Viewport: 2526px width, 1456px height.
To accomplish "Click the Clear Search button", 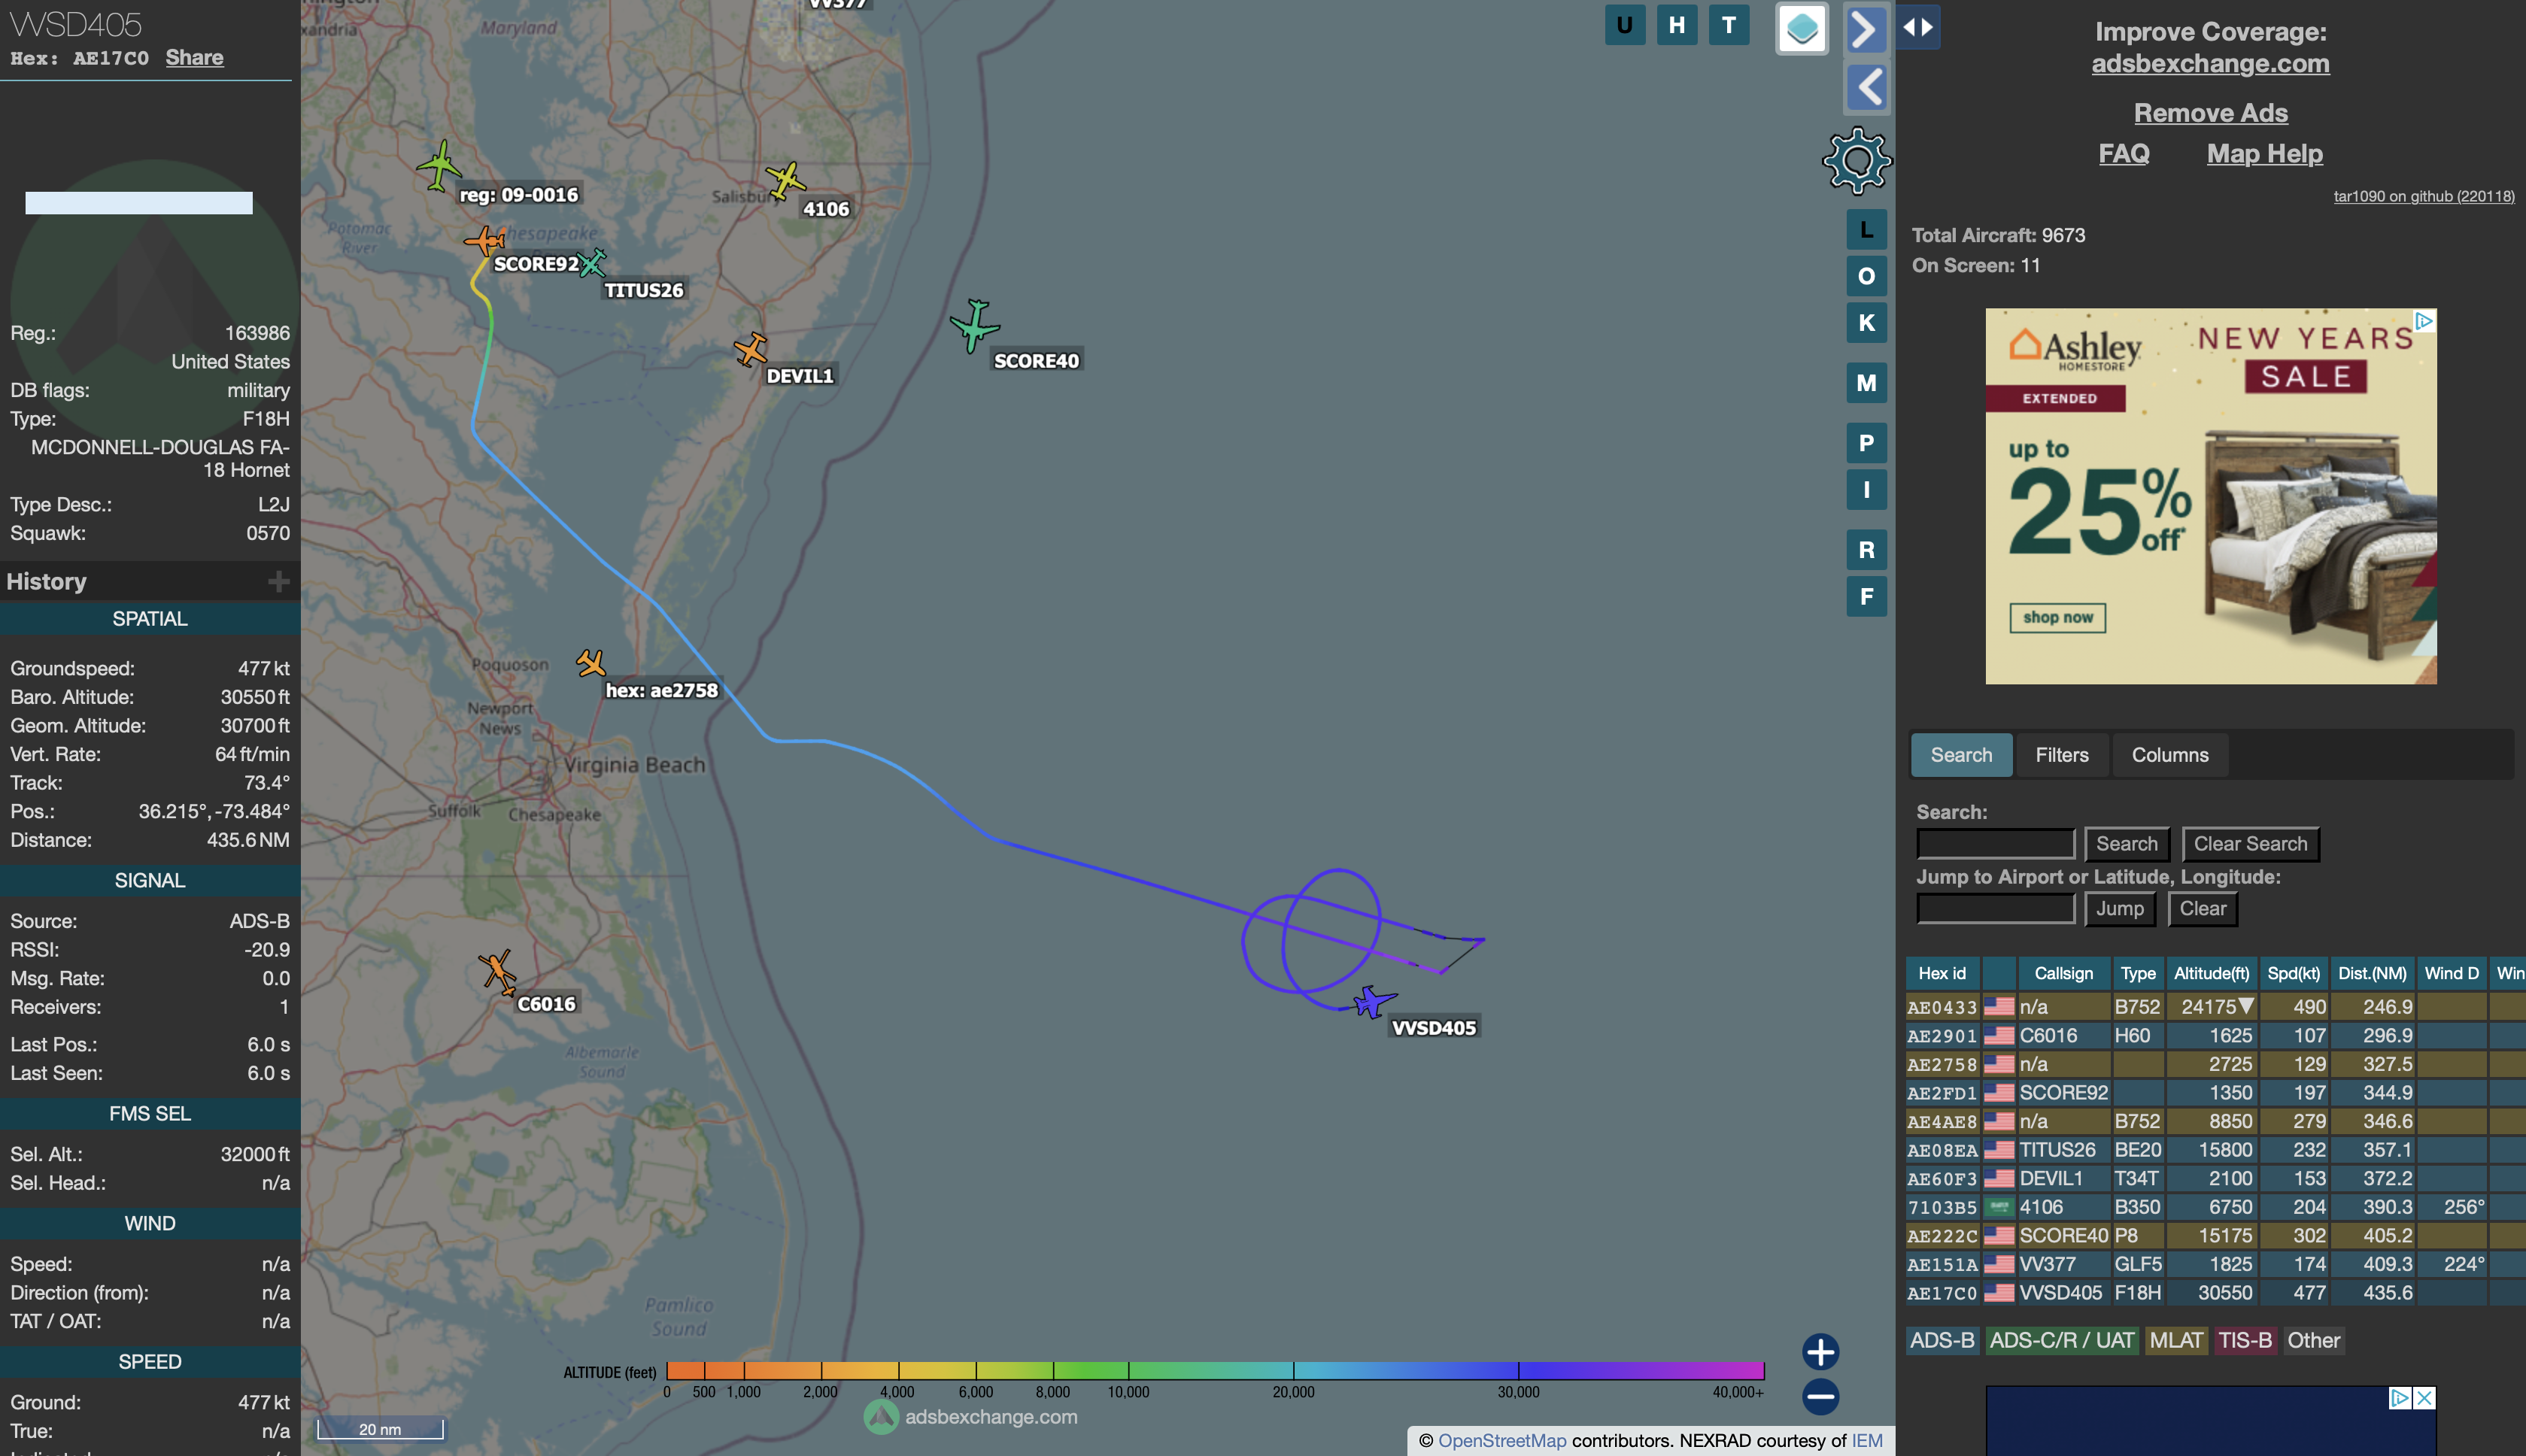I will [2250, 844].
